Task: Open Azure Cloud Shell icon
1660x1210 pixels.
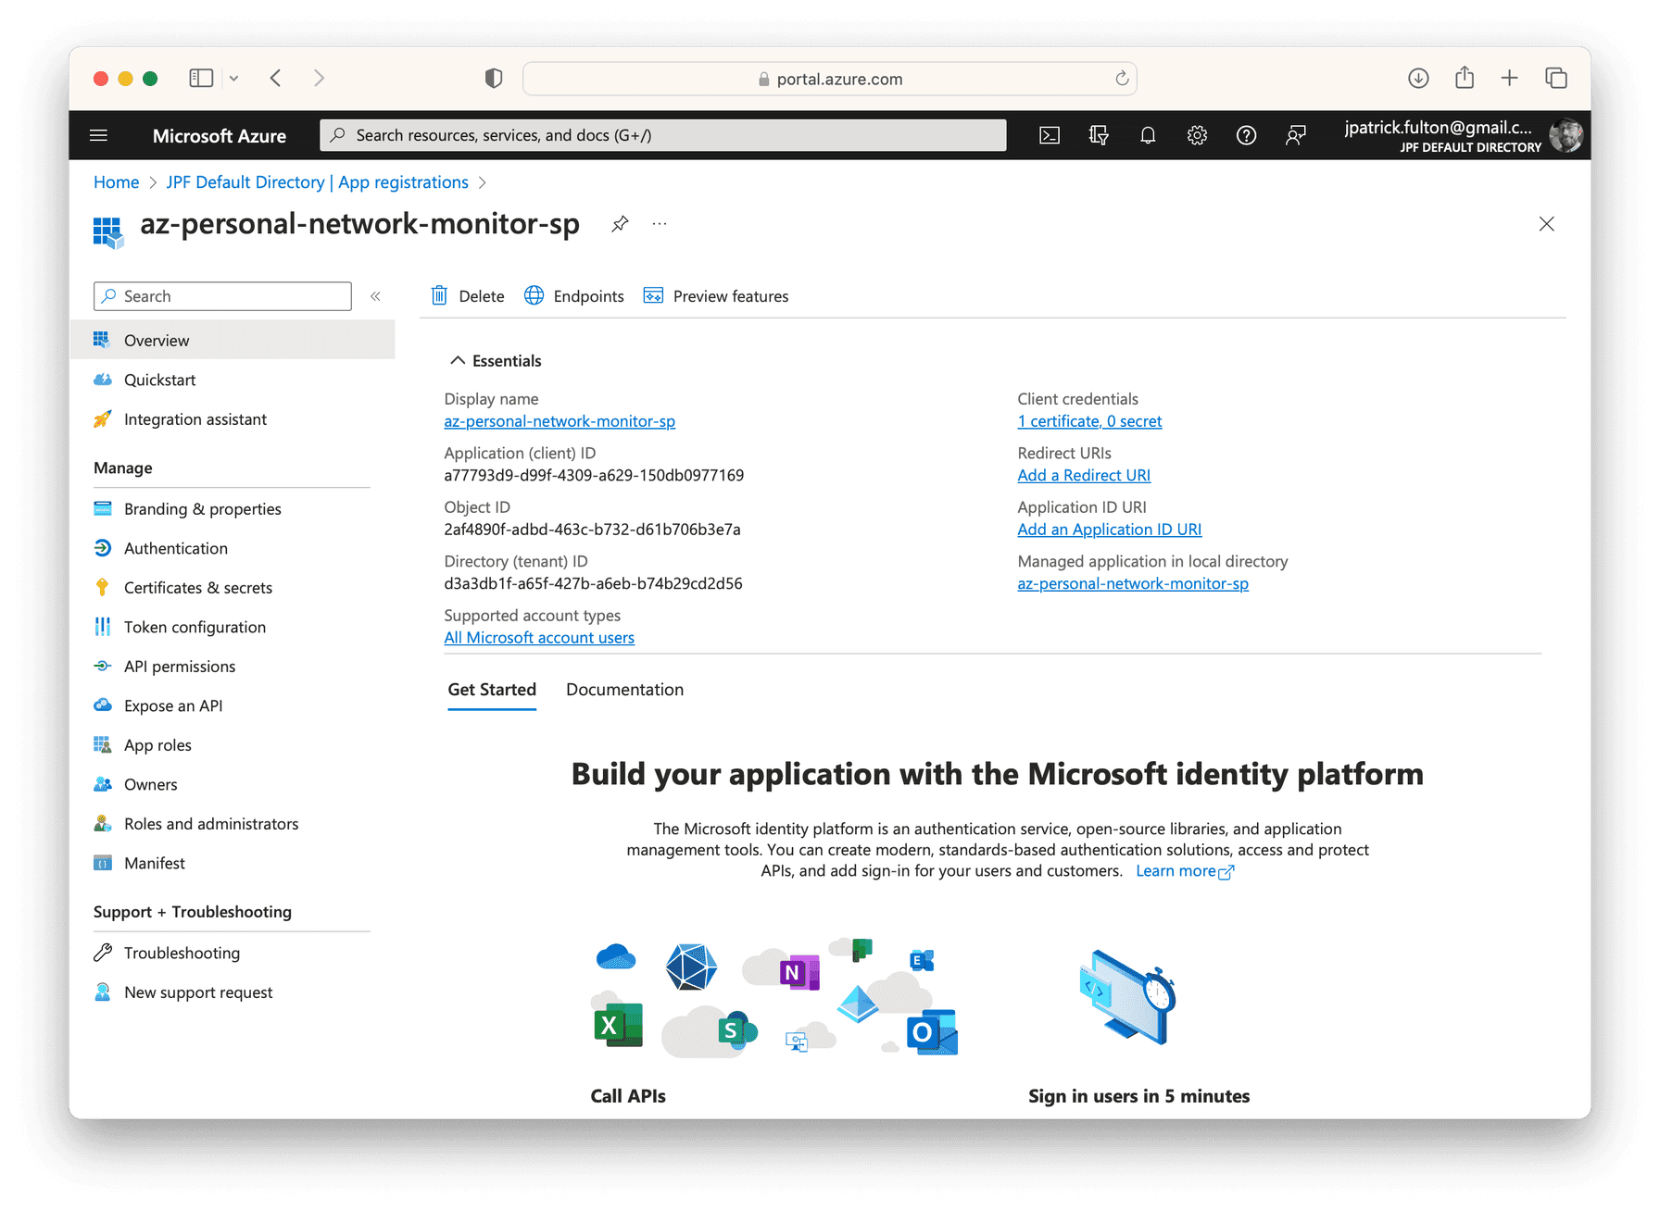Action: [1049, 136]
